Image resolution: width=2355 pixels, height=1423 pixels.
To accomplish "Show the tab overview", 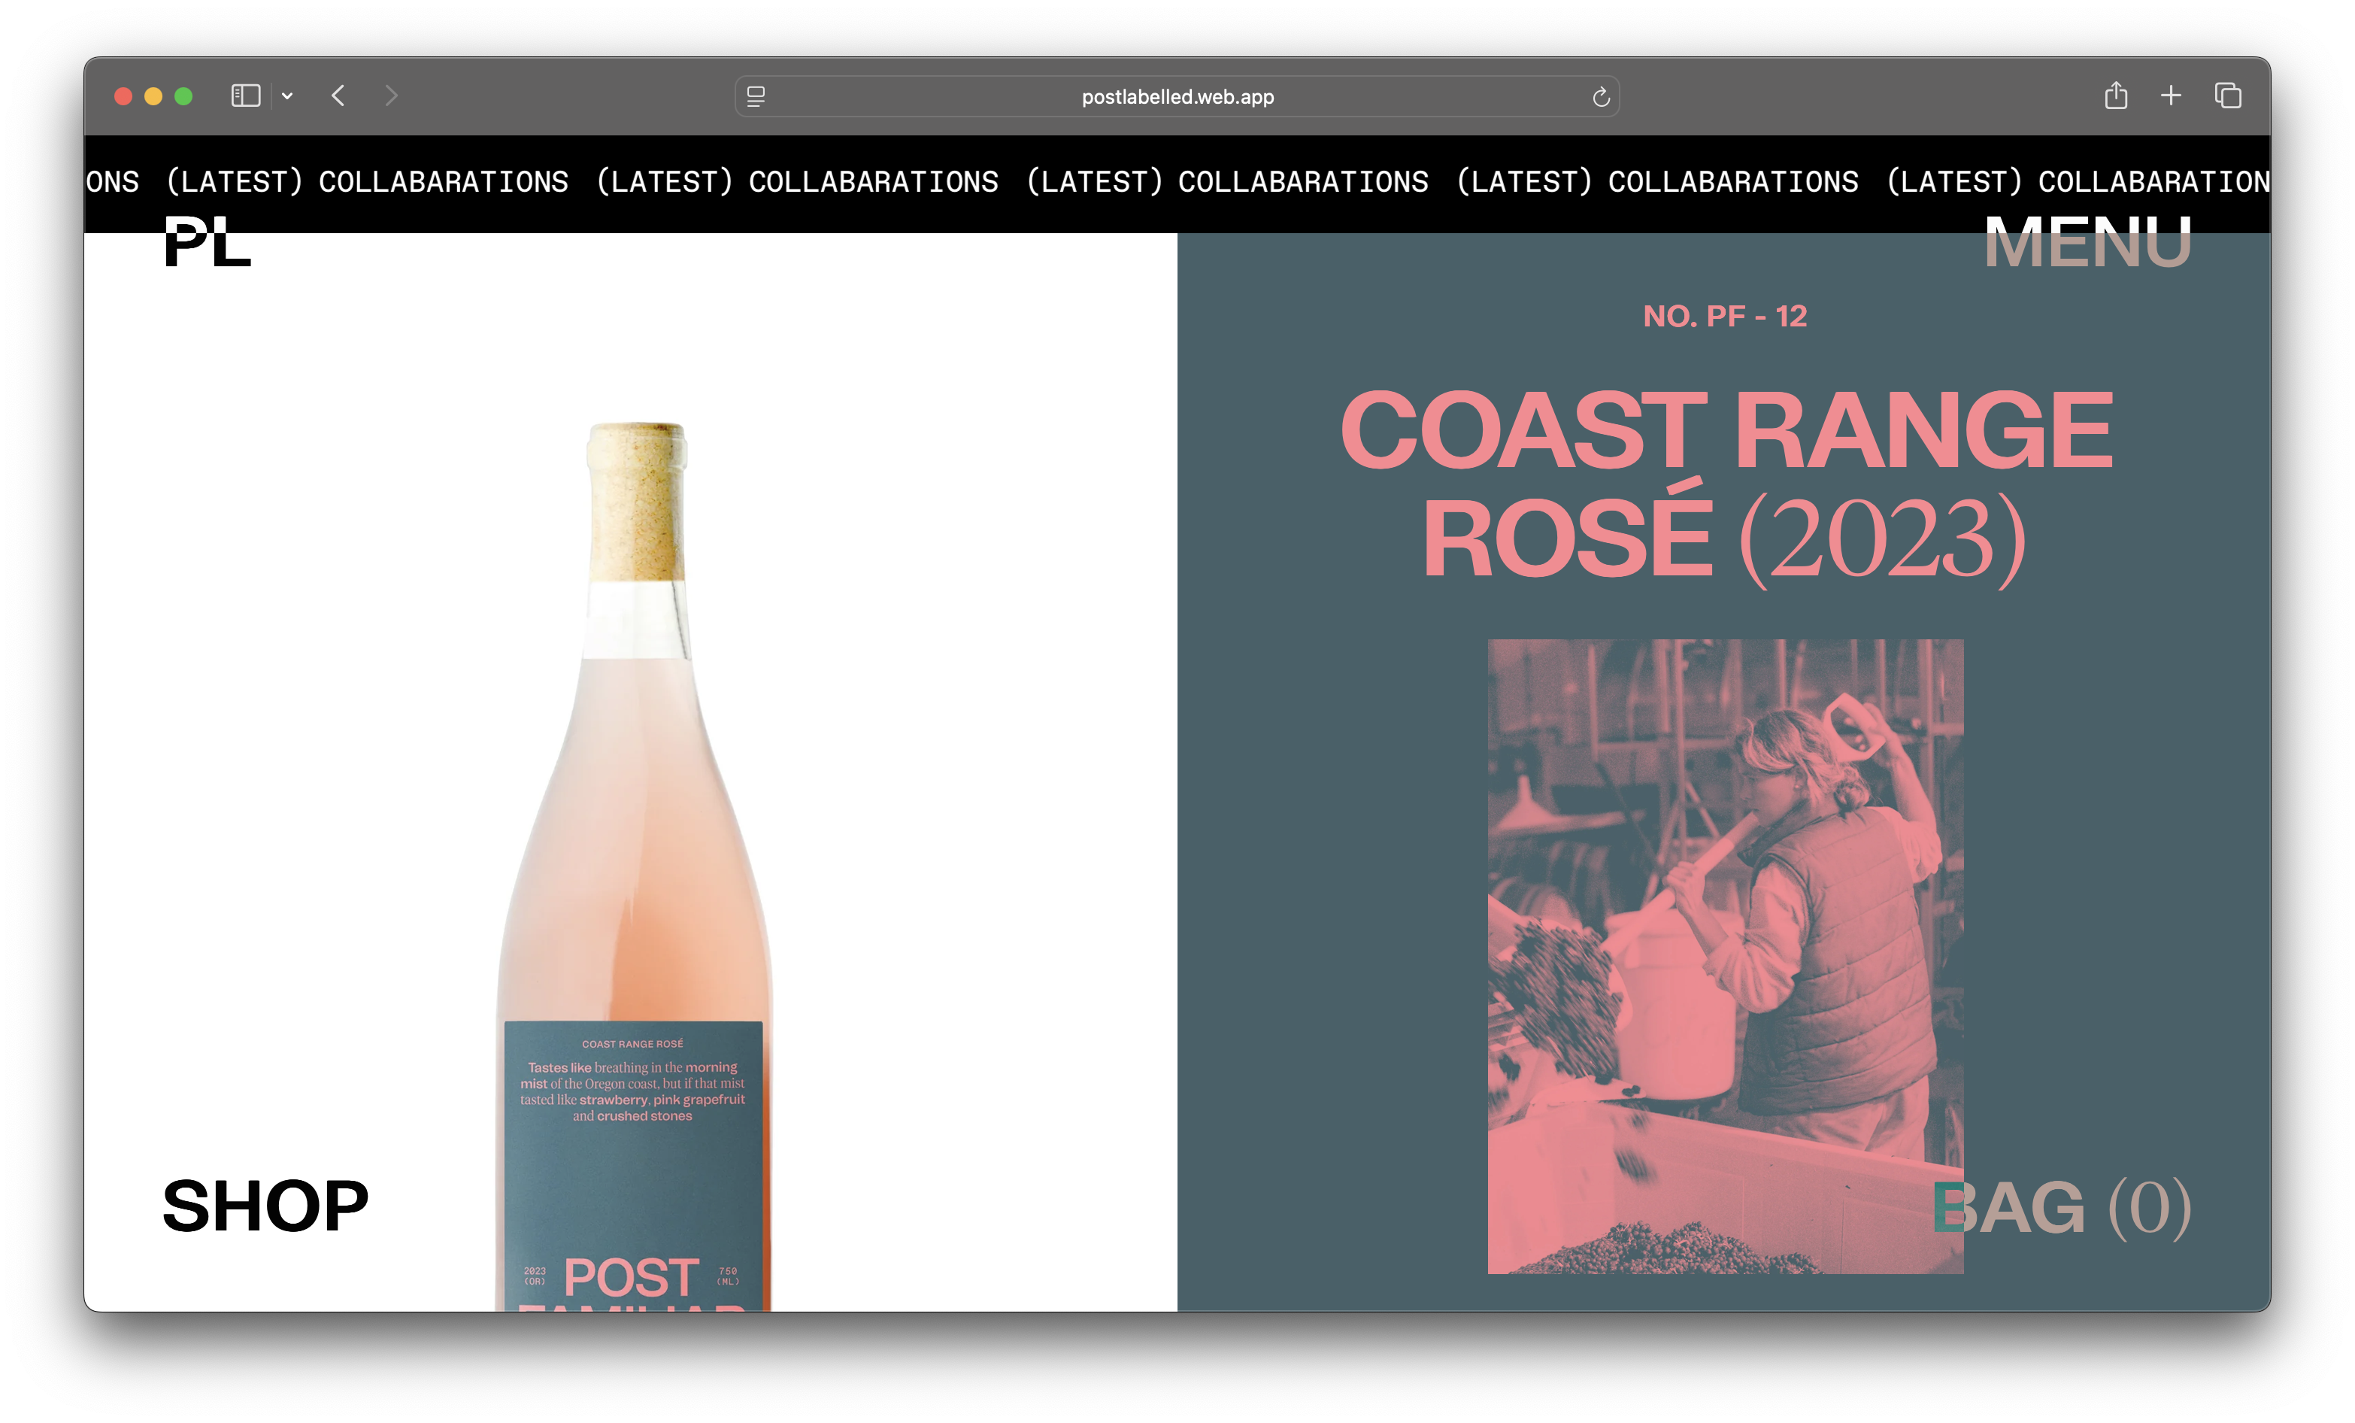I will (x=2228, y=96).
